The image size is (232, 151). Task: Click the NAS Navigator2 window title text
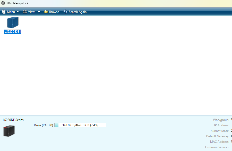click(x=17, y=3)
